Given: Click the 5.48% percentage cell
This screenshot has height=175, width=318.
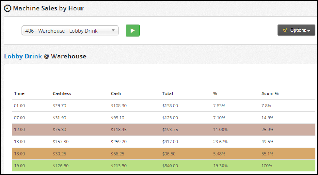Looking at the screenshot, I should 219,154.
